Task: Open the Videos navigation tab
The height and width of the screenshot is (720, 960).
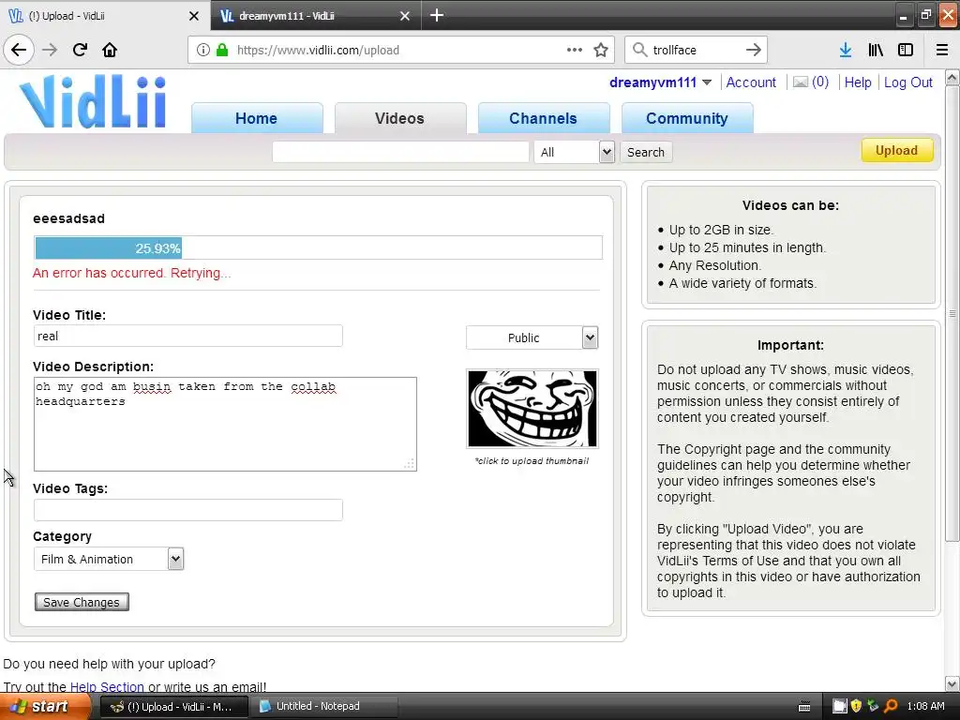Action: tap(399, 118)
